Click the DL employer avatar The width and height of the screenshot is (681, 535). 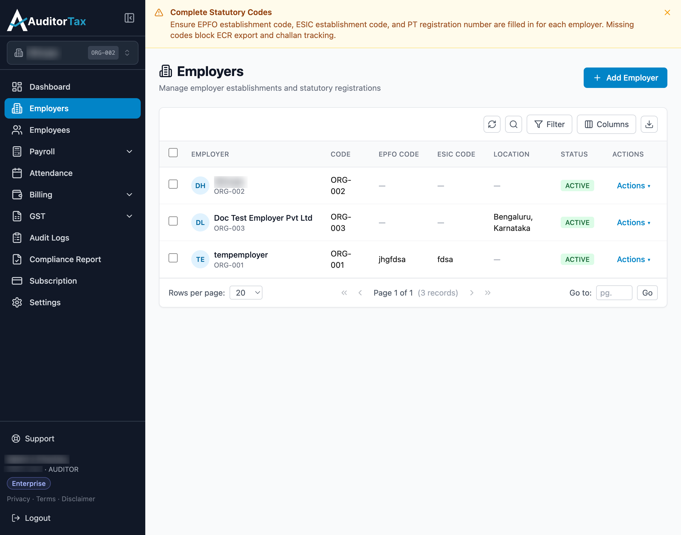pyautogui.click(x=200, y=222)
